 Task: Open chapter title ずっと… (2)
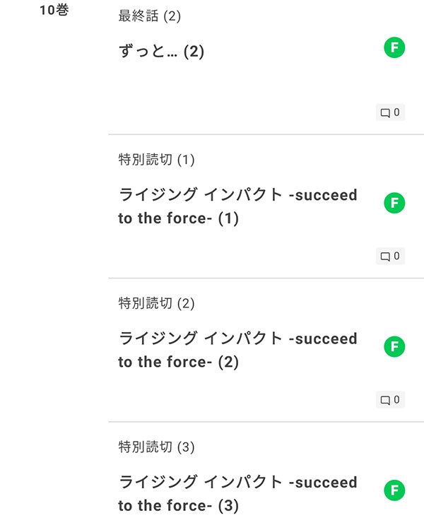click(161, 52)
